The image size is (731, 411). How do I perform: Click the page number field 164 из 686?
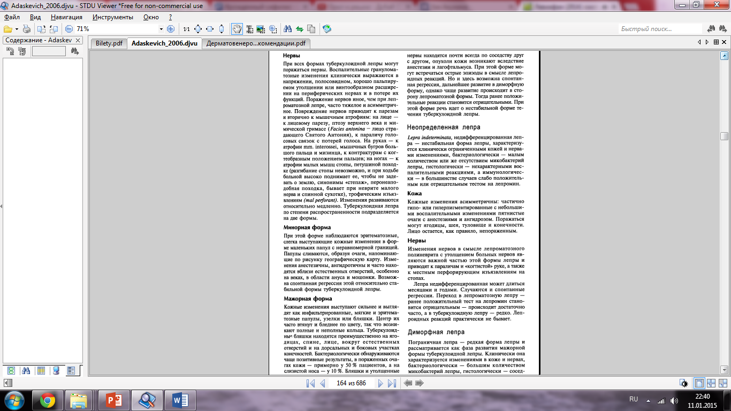coord(351,383)
